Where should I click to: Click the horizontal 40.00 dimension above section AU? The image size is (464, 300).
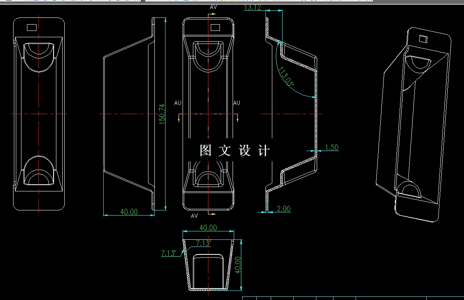[208, 227]
